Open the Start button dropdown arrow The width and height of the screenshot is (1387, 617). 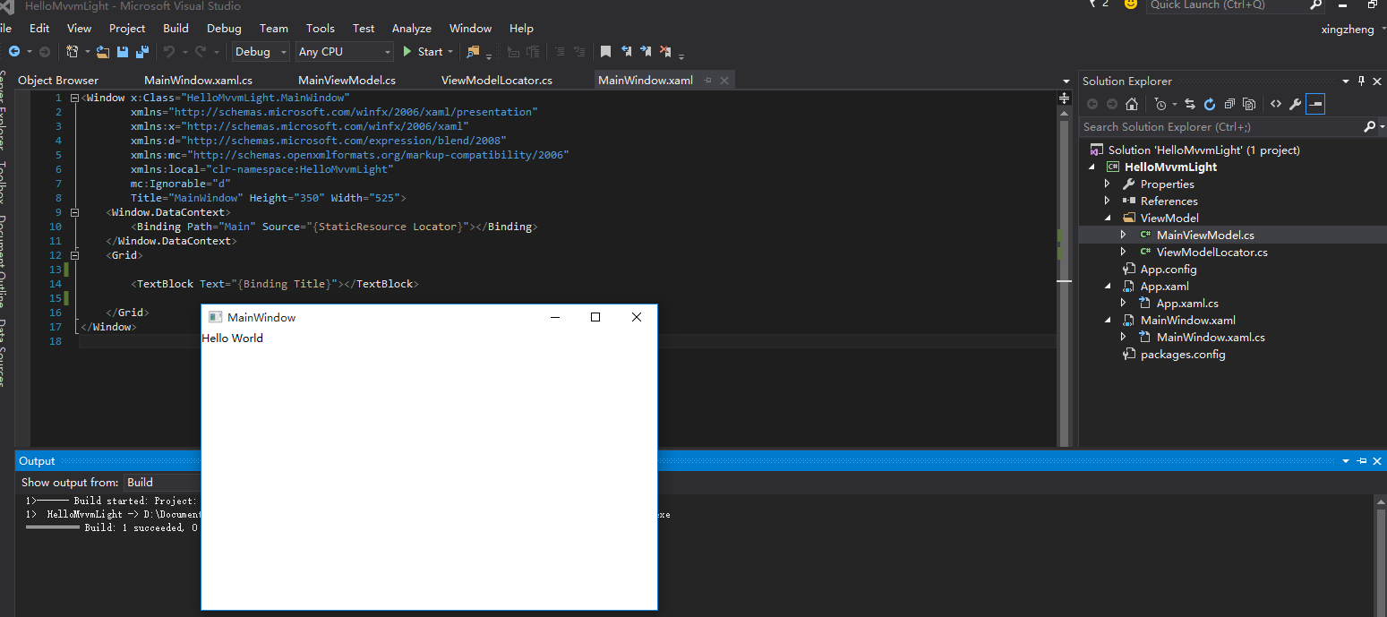click(x=450, y=52)
